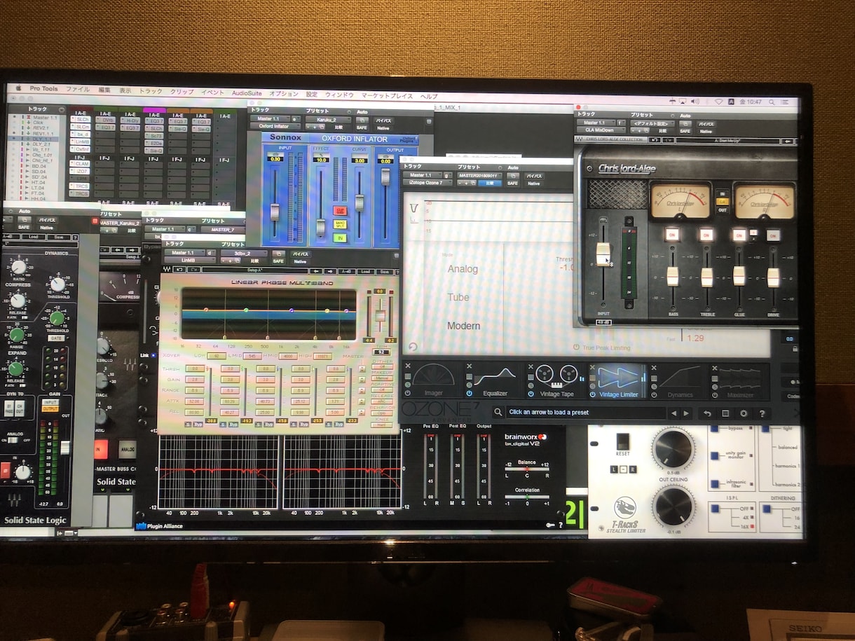Image resolution: width=855 pixels, height=641 pixels.
Task: Select the Vintage Tape module in Ozone
Action: 556,381
